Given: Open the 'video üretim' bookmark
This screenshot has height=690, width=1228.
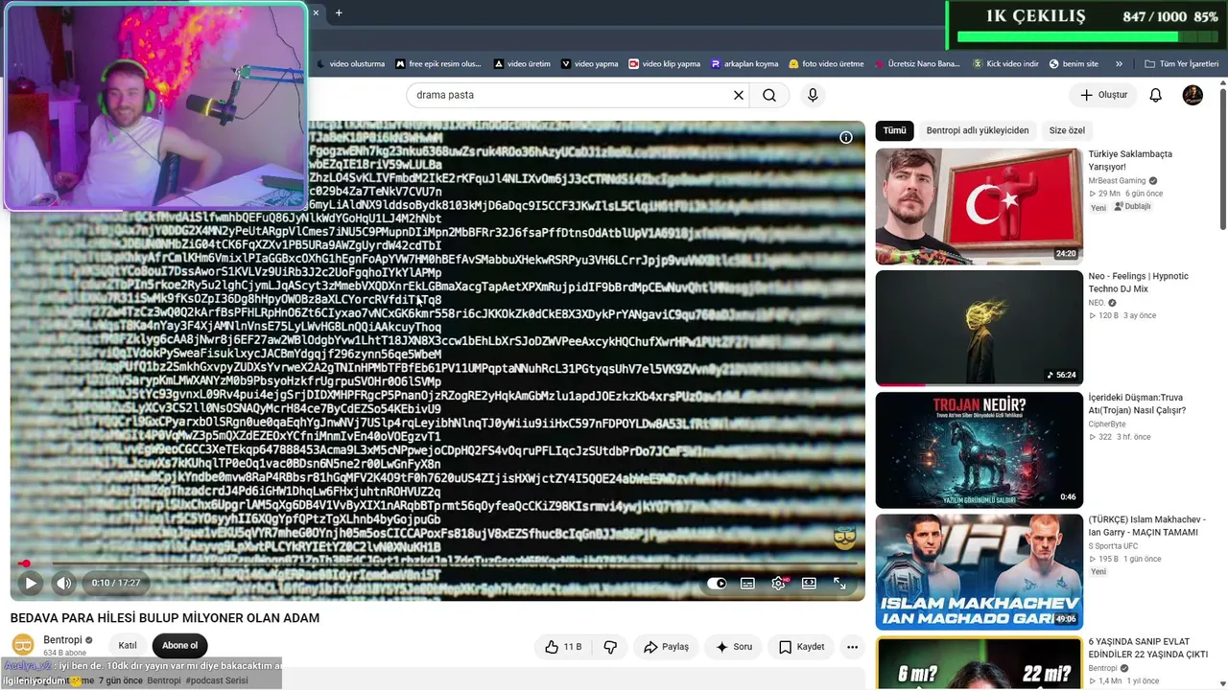Looking at the screenshot, I should pyautogui.click(x=522, y=64).
